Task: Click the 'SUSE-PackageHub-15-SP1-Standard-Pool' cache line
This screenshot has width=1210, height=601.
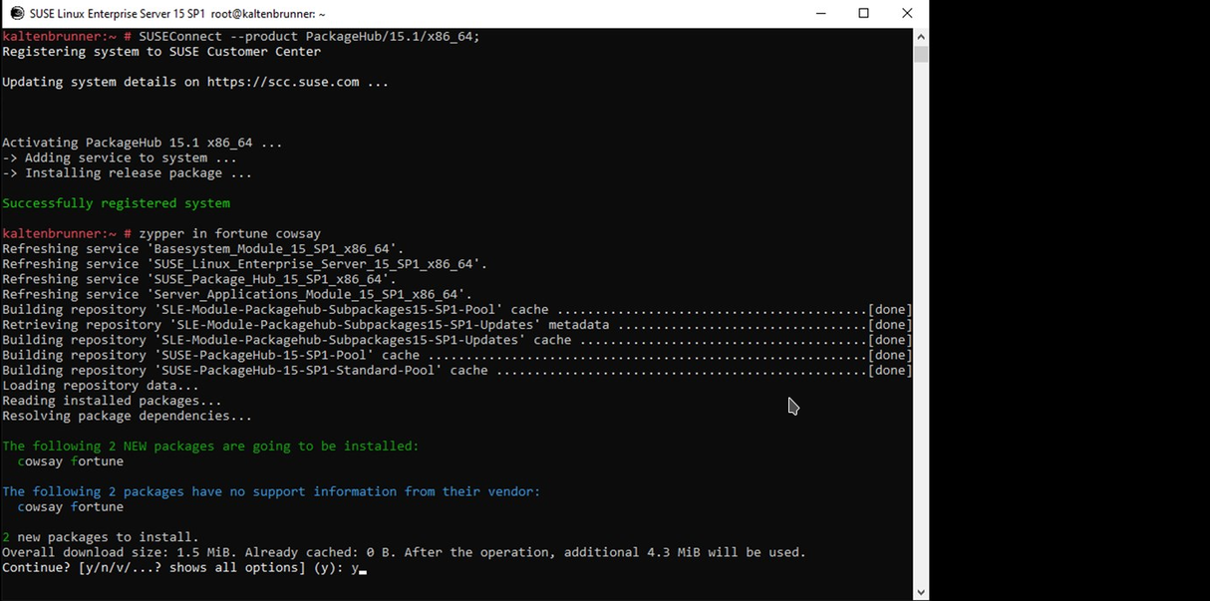Action: click(x=456, y=370)
